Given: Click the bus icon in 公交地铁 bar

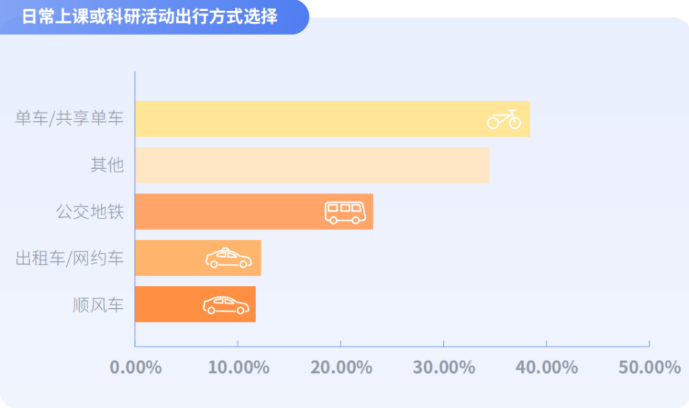Looking at the screenshot, I should [x=345, y=213].
